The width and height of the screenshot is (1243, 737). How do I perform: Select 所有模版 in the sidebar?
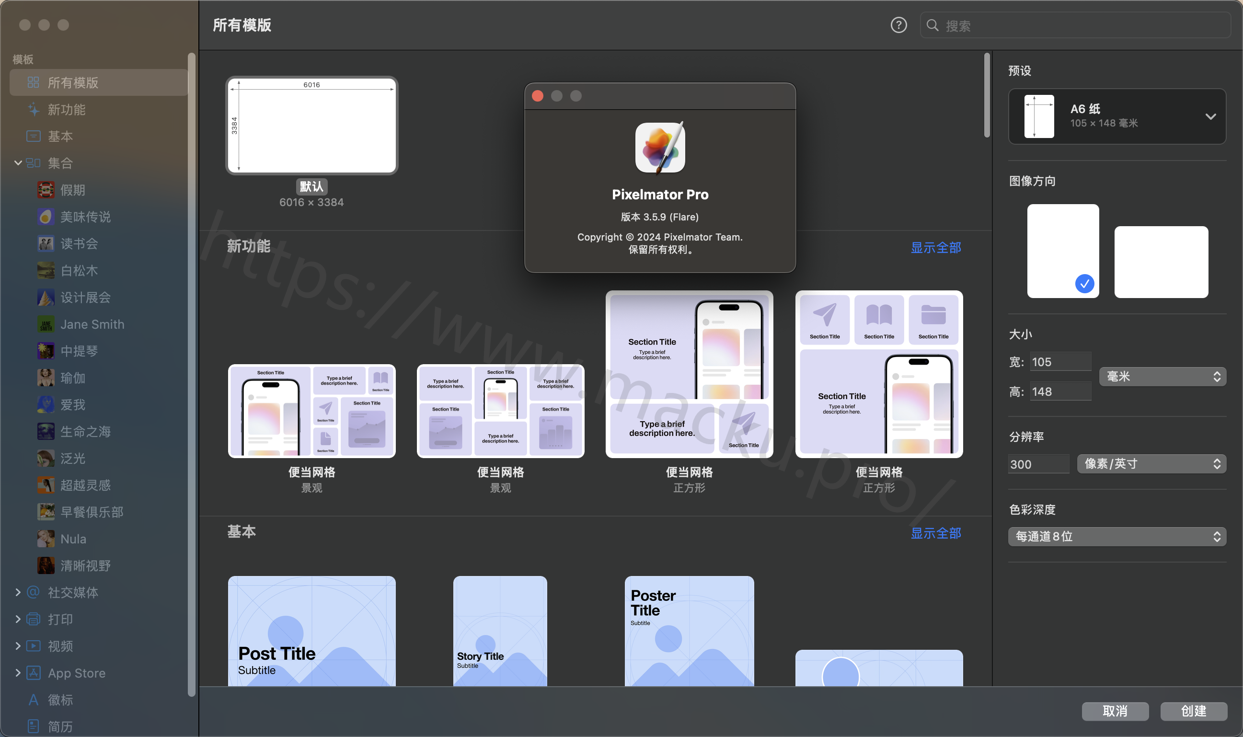(x=99, y=82)
